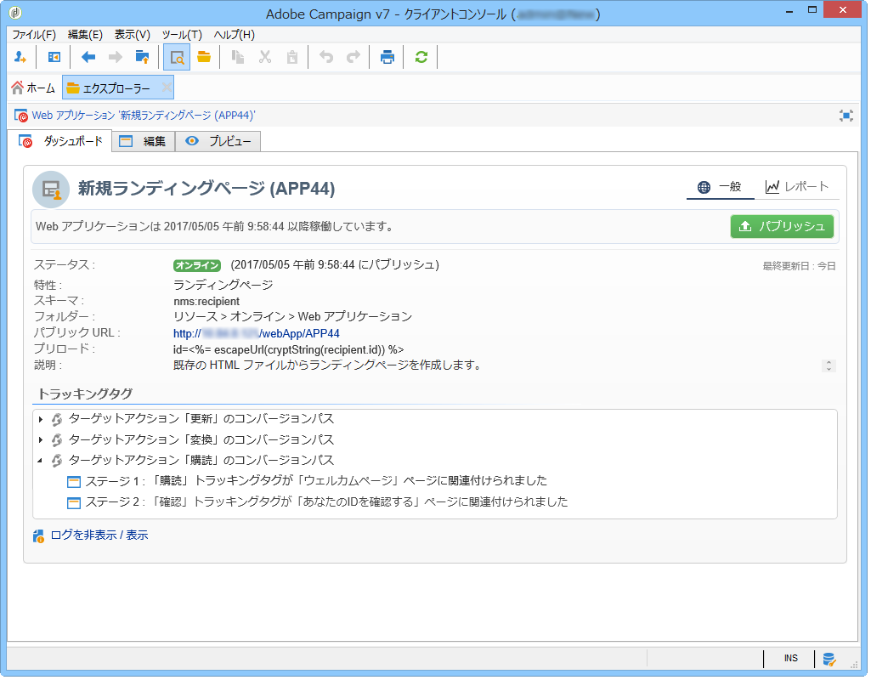Select the 一般 view tab
Viewport: 871px width, 680px height.
[720, 187]
